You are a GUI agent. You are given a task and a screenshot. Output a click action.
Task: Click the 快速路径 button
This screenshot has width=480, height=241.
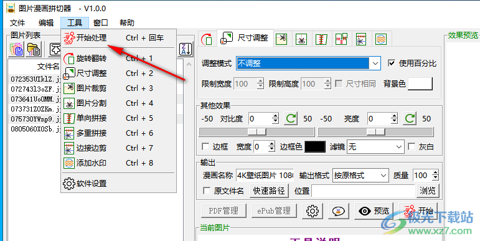(x=269, y=191)
